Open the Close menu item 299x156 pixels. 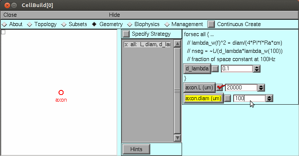(10, 15)
